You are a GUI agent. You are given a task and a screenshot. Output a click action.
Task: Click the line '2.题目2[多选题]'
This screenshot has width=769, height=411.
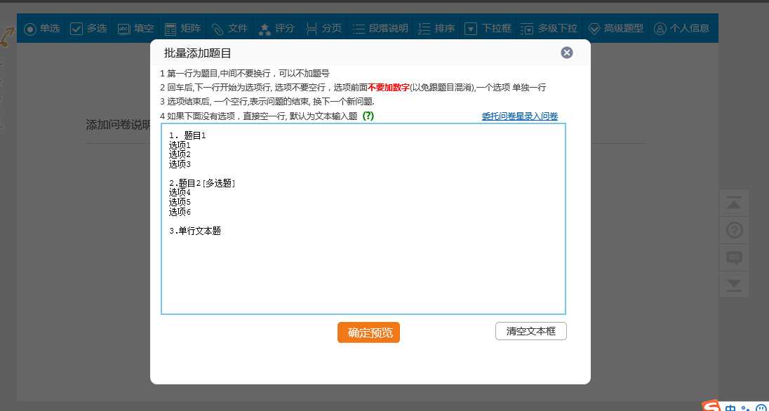point(202,184)
